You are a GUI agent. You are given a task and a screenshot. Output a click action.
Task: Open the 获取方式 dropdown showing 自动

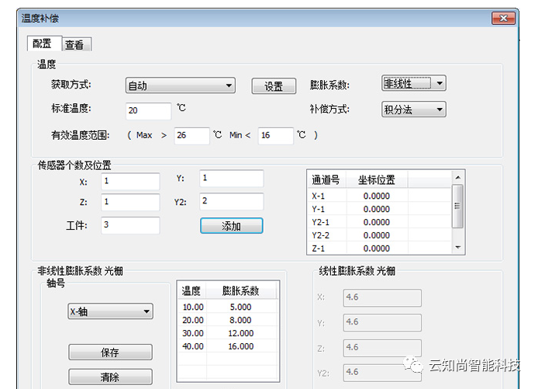coord(180,86)
